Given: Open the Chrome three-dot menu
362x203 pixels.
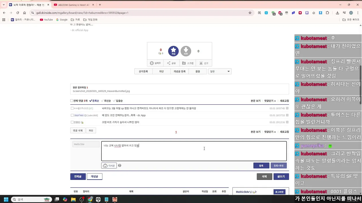Looking at the screenshot, I should tap(358, 13).
